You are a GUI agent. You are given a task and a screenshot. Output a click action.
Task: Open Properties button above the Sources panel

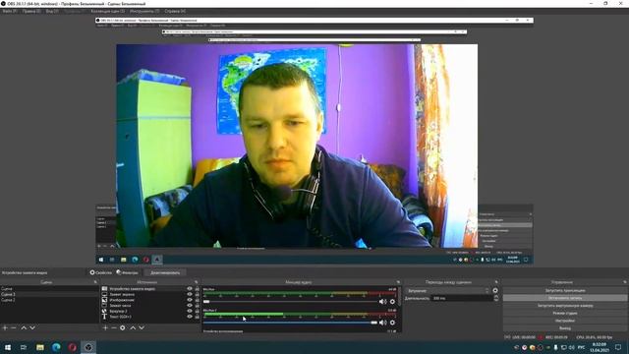click(x=101, y=272)
